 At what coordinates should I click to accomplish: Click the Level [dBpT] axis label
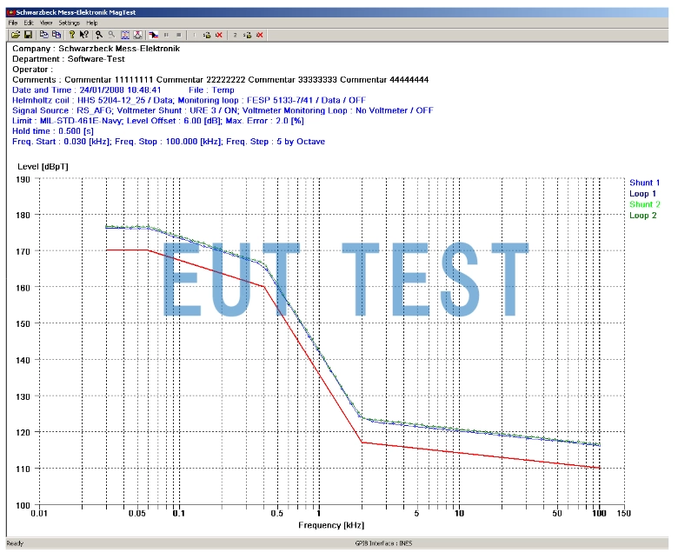point(43,166)
